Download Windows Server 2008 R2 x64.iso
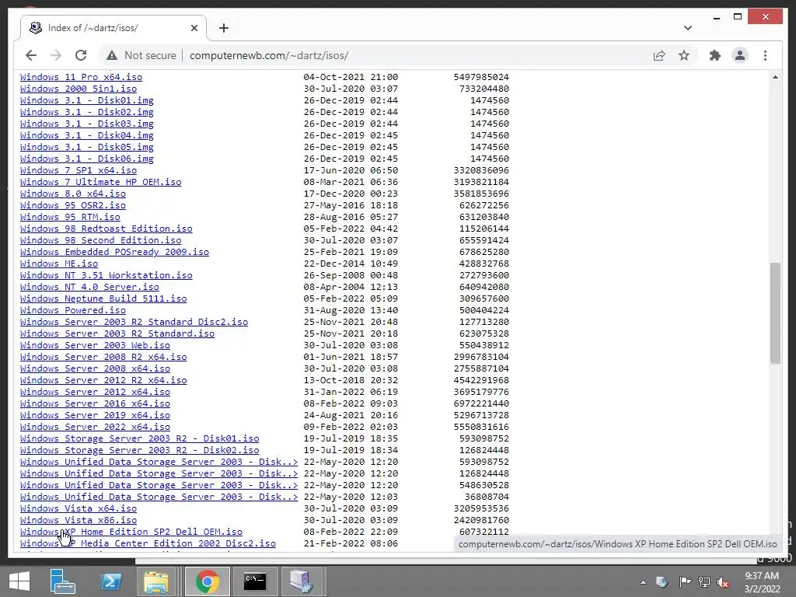Viewport: 796px width, 597px height. click(x=103, y=358)
